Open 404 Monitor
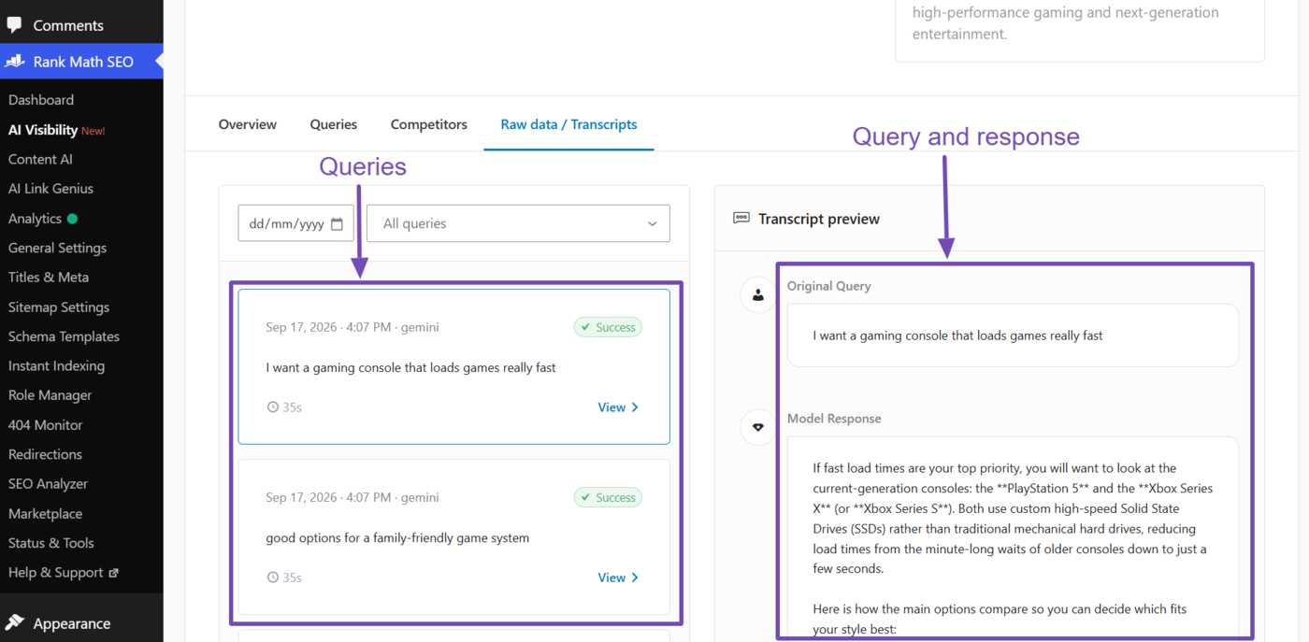The height and width of the screenshot is (642, 1309). point(45,425)
